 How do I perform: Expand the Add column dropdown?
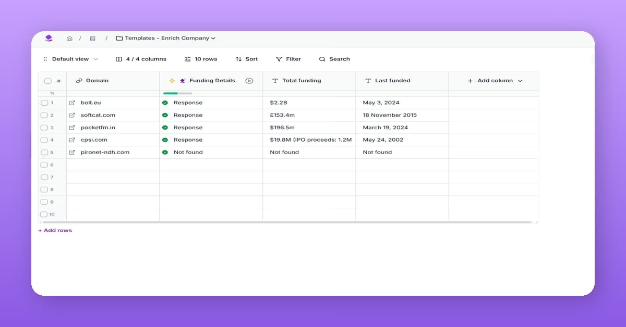[493, 81]
